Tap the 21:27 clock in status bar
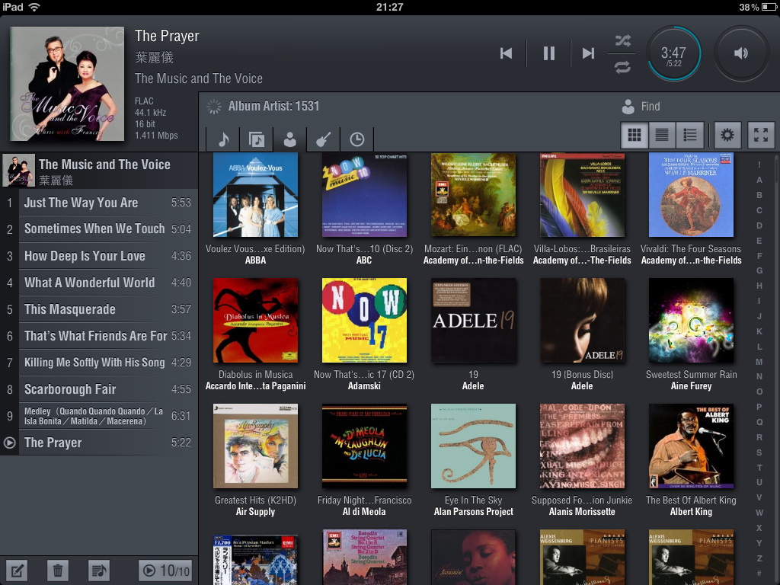 click(x=389, y=7)
